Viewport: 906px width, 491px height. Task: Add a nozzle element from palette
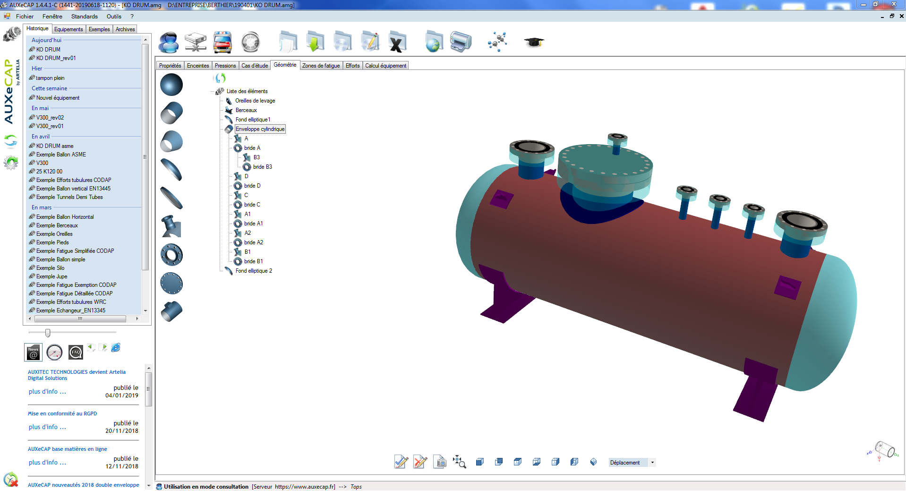pos(171,226)
